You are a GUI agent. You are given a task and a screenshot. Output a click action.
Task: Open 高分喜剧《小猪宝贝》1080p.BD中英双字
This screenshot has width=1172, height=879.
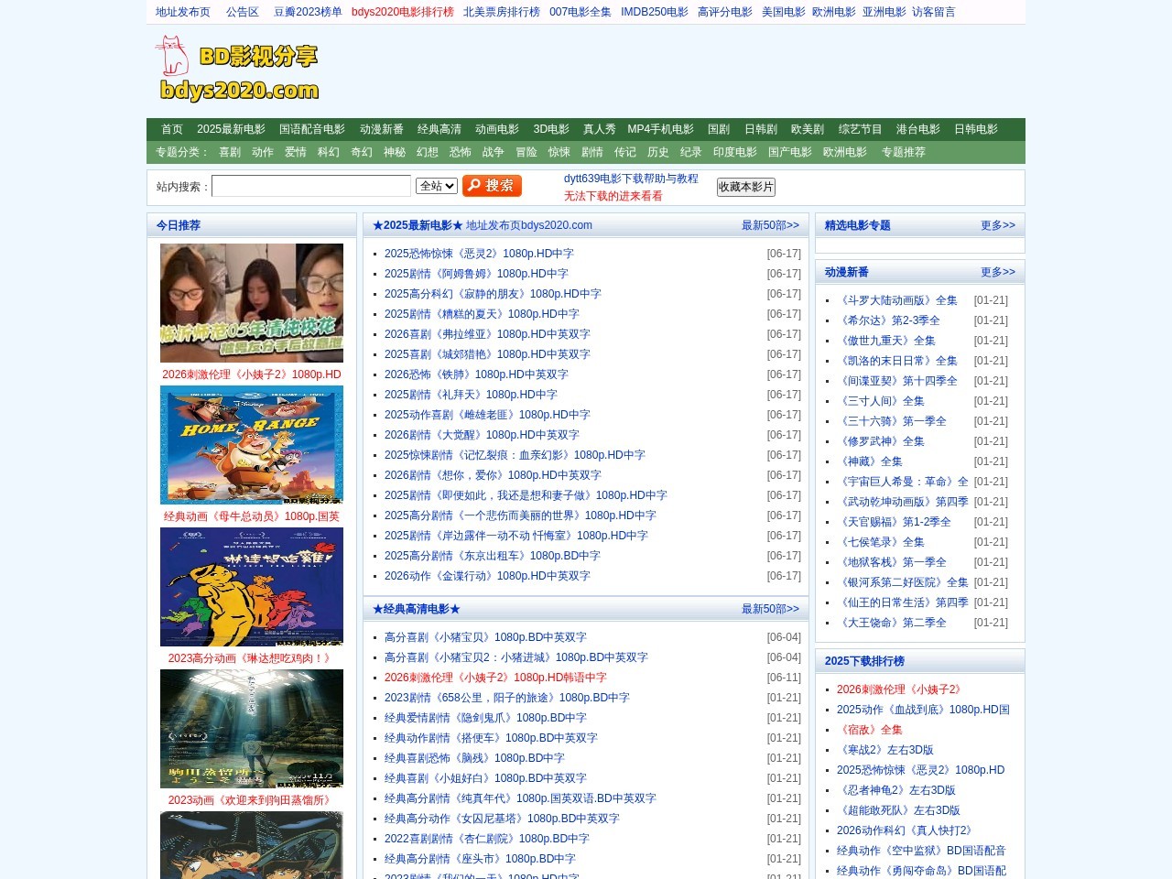point(485,637)
